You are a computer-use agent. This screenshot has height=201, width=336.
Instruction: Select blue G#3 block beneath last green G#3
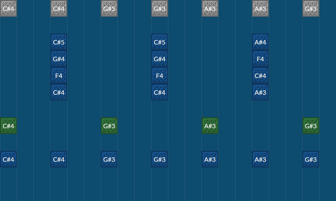point(311,159)
